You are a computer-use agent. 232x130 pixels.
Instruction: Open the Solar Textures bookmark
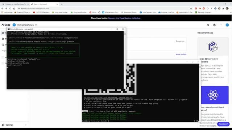[x=148, y=12]
